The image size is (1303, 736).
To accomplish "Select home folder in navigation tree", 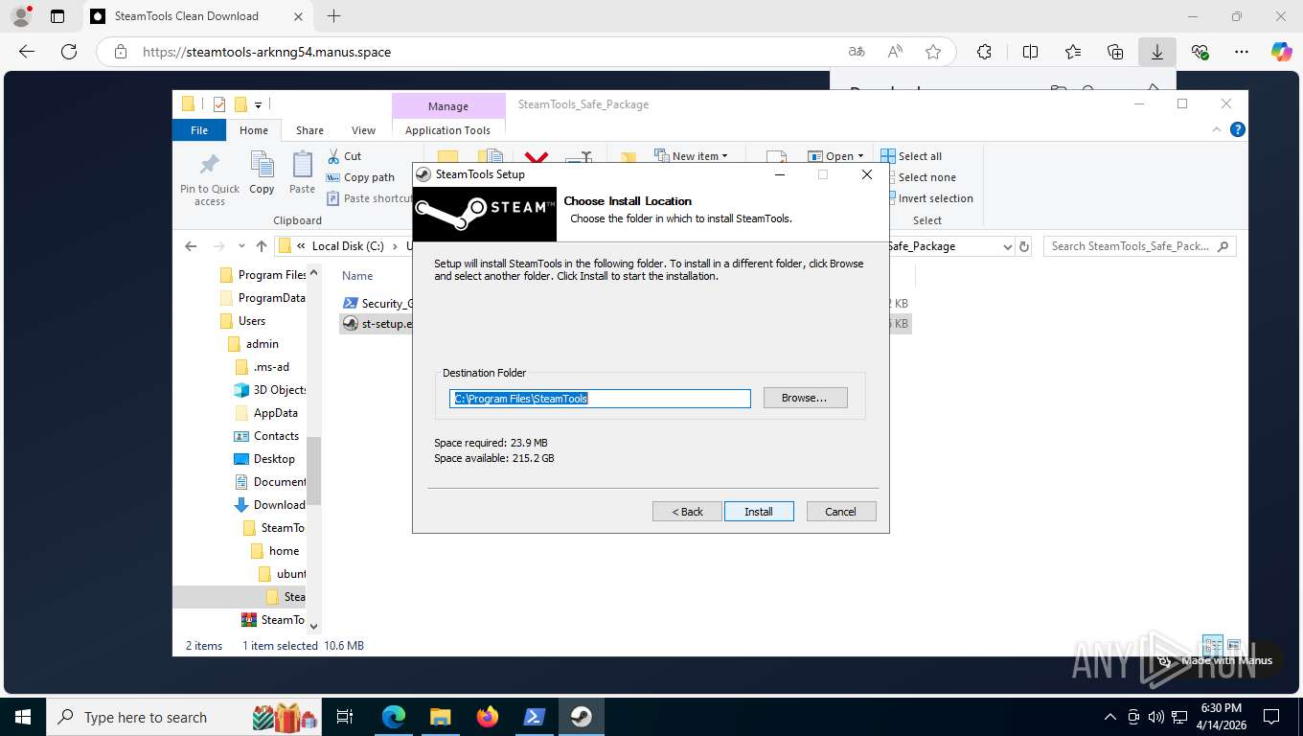I will coord(275,551).
